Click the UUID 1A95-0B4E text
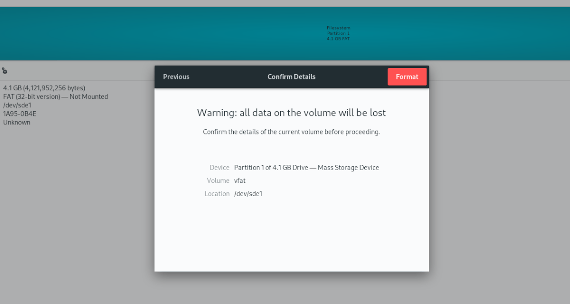The height and width of the screenshot is (304, 570). coord(20,114)
